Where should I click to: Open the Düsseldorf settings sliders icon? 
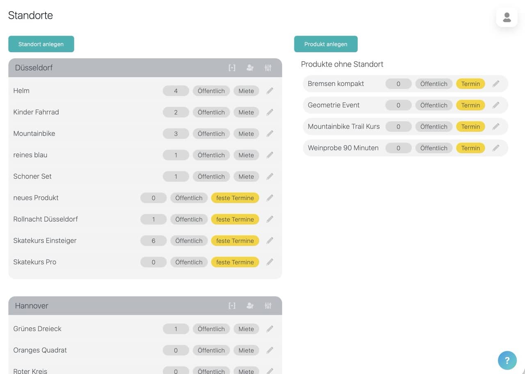[268, 68]
